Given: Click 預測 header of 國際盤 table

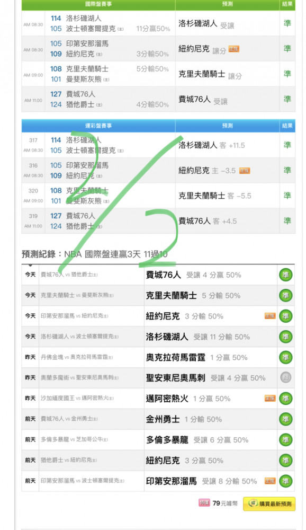Looking at the screenshot, I should click(x=227, y=4).
